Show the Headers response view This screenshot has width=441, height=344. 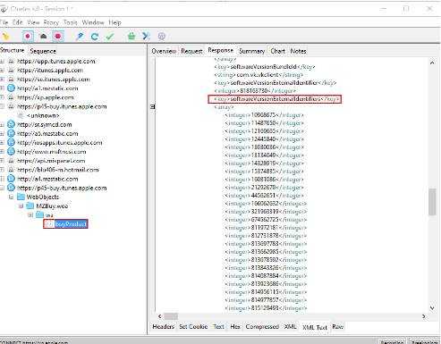click(164, 327)
